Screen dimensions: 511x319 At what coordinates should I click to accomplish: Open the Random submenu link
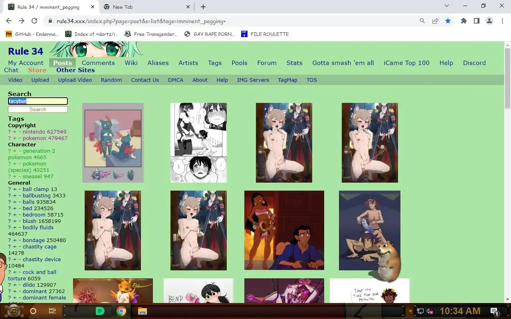click(x=111, y=80)
